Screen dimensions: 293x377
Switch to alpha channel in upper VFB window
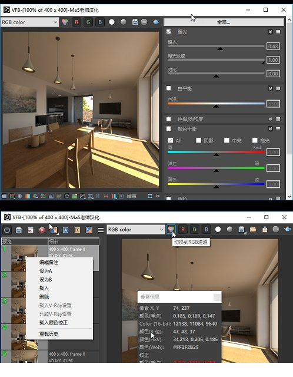click(x=112, y=22)
